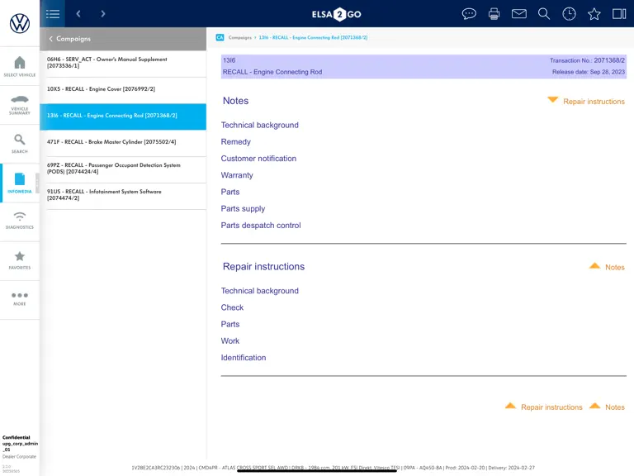This screenshot has height=476, width=634.
Task: Open Work link
Action: (x=230, y=340)
